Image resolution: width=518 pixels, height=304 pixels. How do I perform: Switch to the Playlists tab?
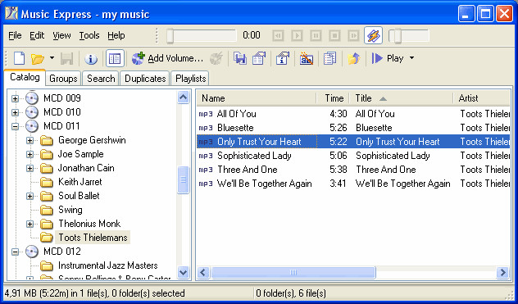[191, 79]
